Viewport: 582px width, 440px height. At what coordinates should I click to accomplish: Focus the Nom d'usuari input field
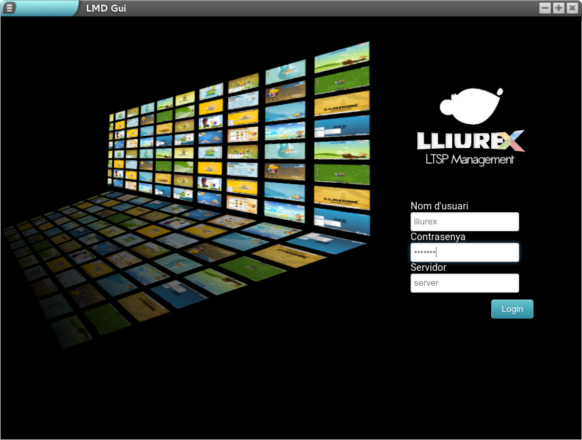[x=465, y=222]
